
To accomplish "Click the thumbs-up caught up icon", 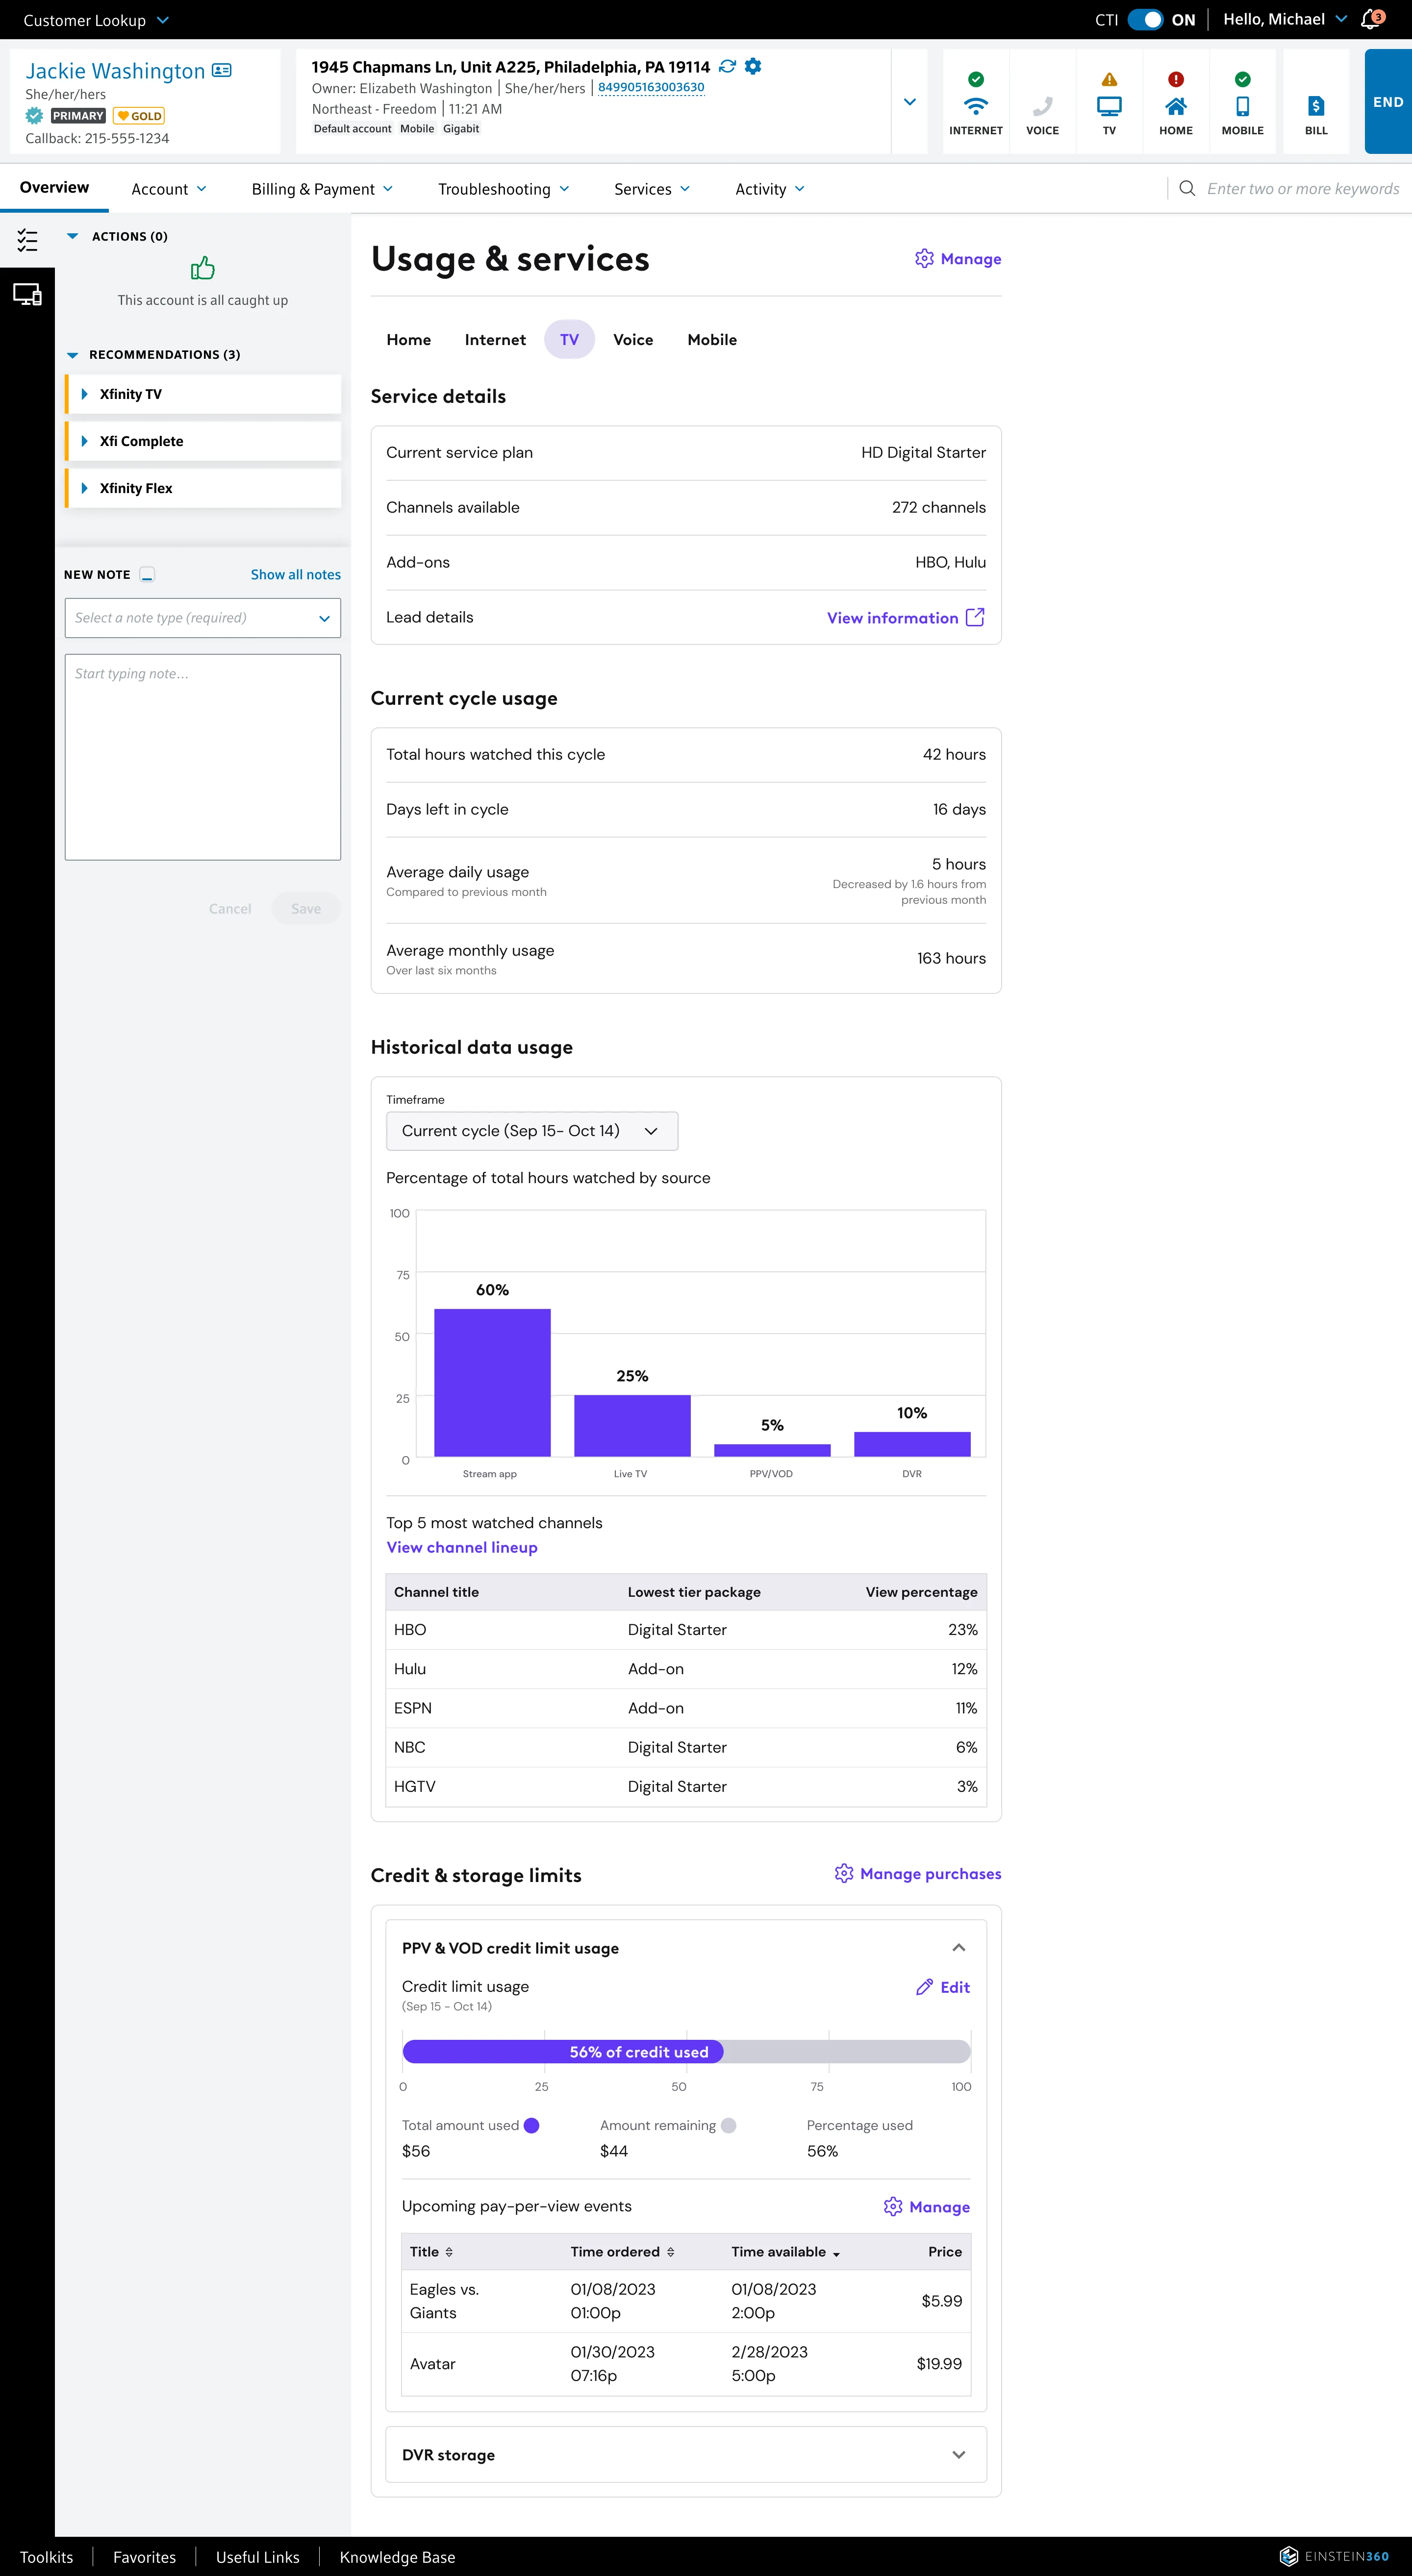I will click(x=203, y=268).
